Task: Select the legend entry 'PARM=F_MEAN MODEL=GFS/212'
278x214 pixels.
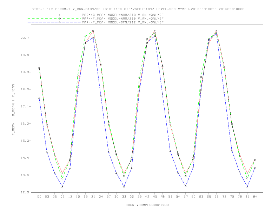Action: 123,22
